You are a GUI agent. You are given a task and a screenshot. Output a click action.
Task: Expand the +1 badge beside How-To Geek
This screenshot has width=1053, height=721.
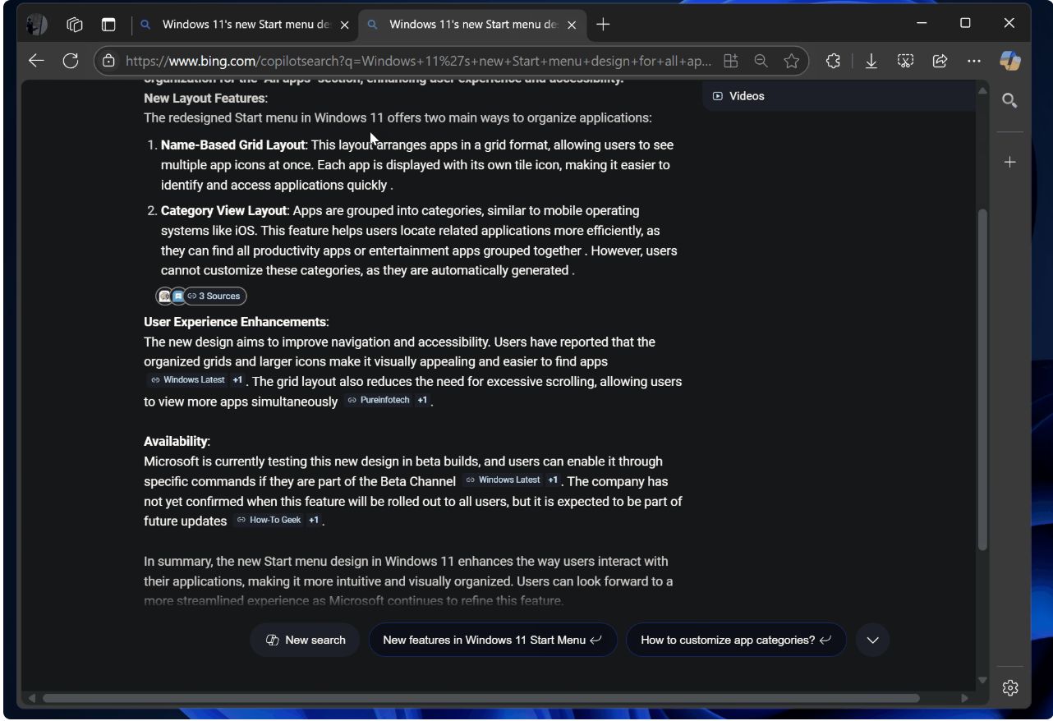tap(314, 520)
